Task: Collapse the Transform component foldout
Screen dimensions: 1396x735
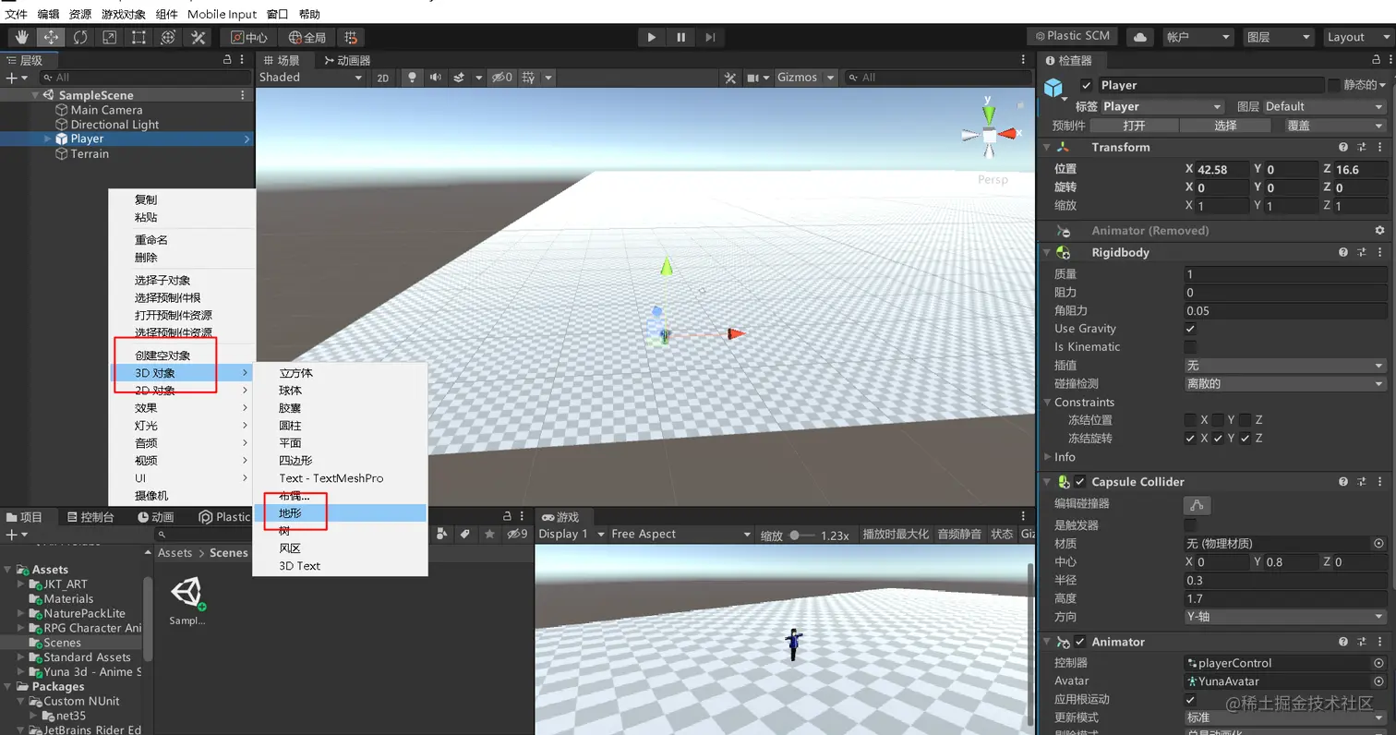Action: click(1048, 147)
